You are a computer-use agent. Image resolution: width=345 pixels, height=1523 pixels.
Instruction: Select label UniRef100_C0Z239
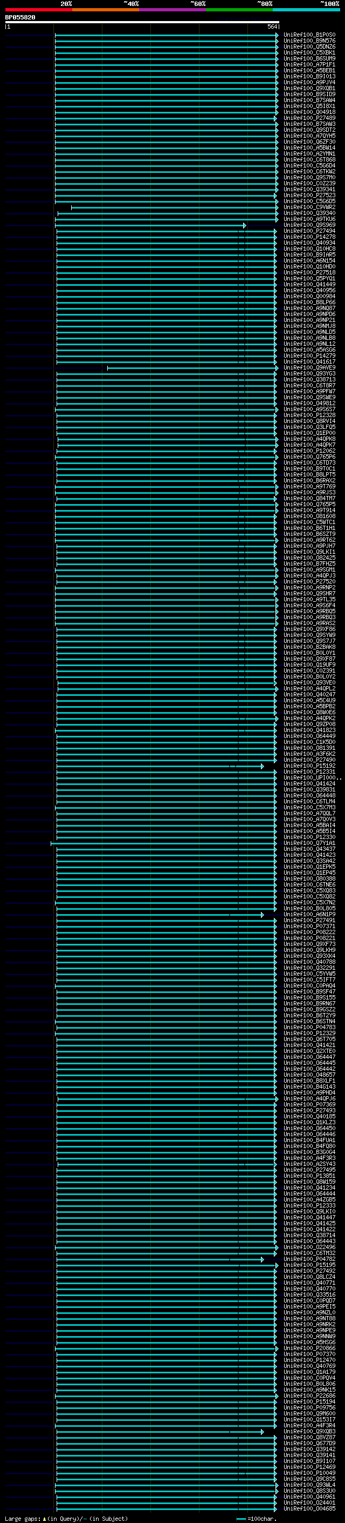(309, 183)
